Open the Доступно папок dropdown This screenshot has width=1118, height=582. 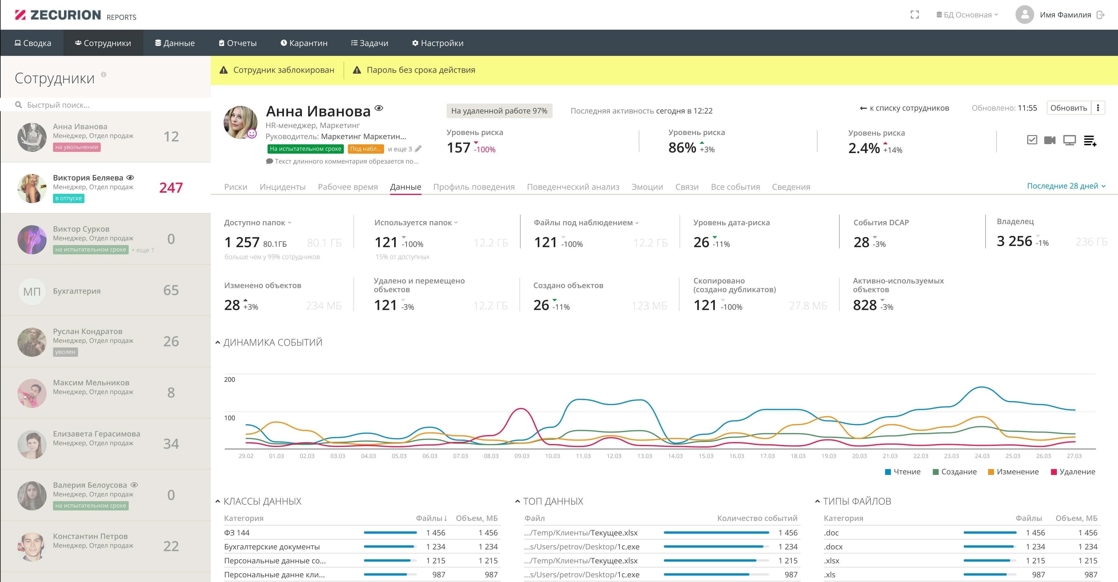click(x=258, y=223)
